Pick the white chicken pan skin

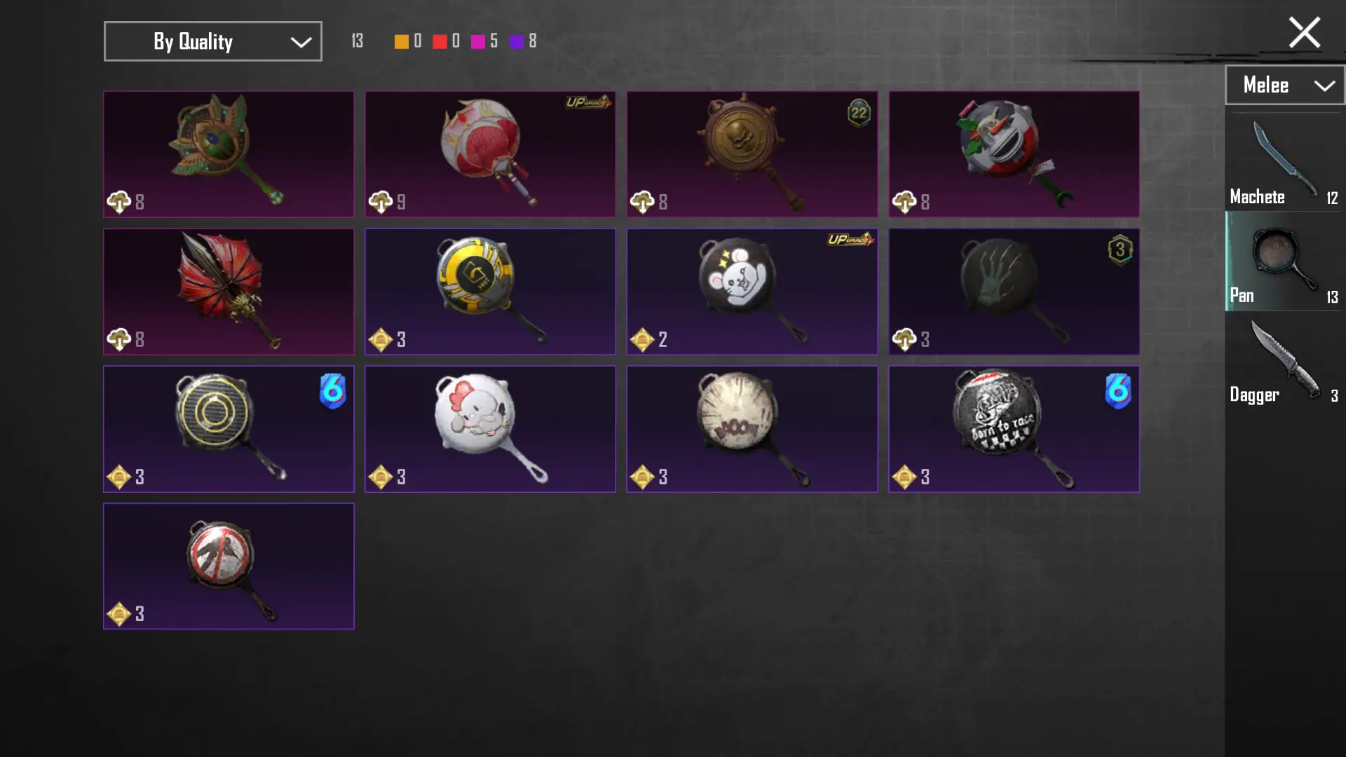490,428
